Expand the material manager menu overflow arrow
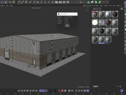 [122, 6]
